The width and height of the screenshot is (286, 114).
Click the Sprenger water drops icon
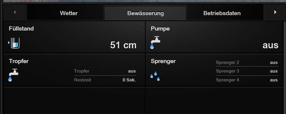click(155, 76)
